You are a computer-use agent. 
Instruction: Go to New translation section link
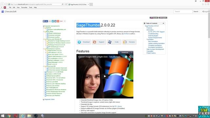(x=153, y=42)
